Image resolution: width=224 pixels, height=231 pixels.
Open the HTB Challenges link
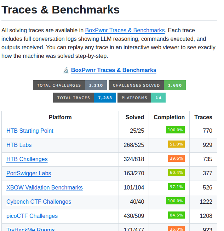point(27,159)
